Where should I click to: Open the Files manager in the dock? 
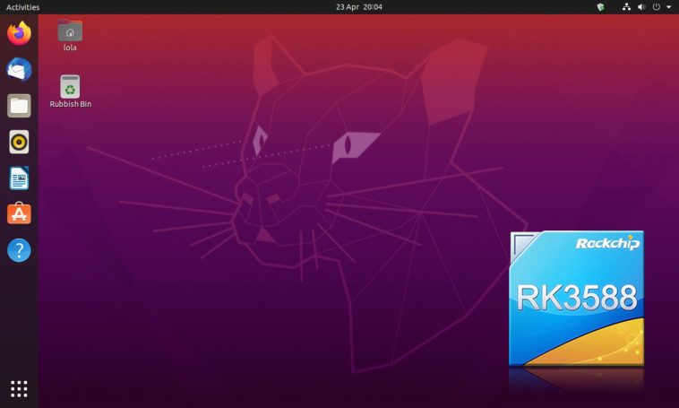click(19, 106)
